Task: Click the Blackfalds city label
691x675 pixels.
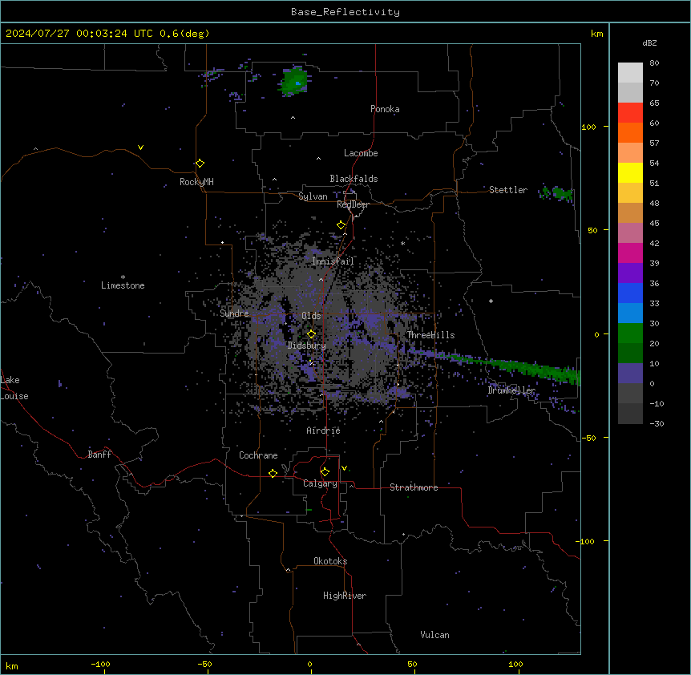Action: (x=354, y=179)
